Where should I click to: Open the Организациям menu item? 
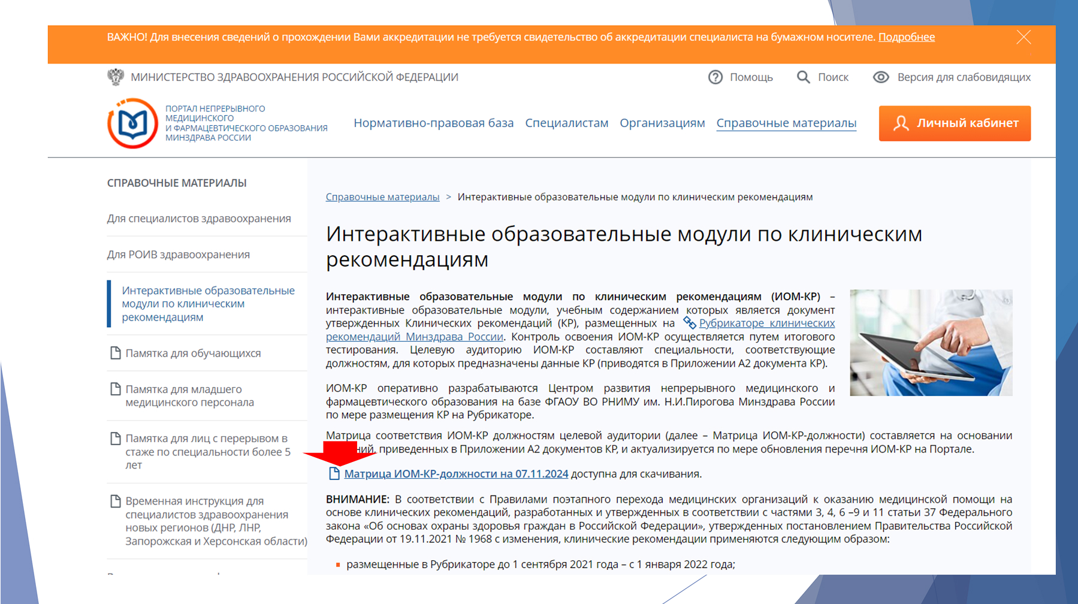tap(662, 123)
